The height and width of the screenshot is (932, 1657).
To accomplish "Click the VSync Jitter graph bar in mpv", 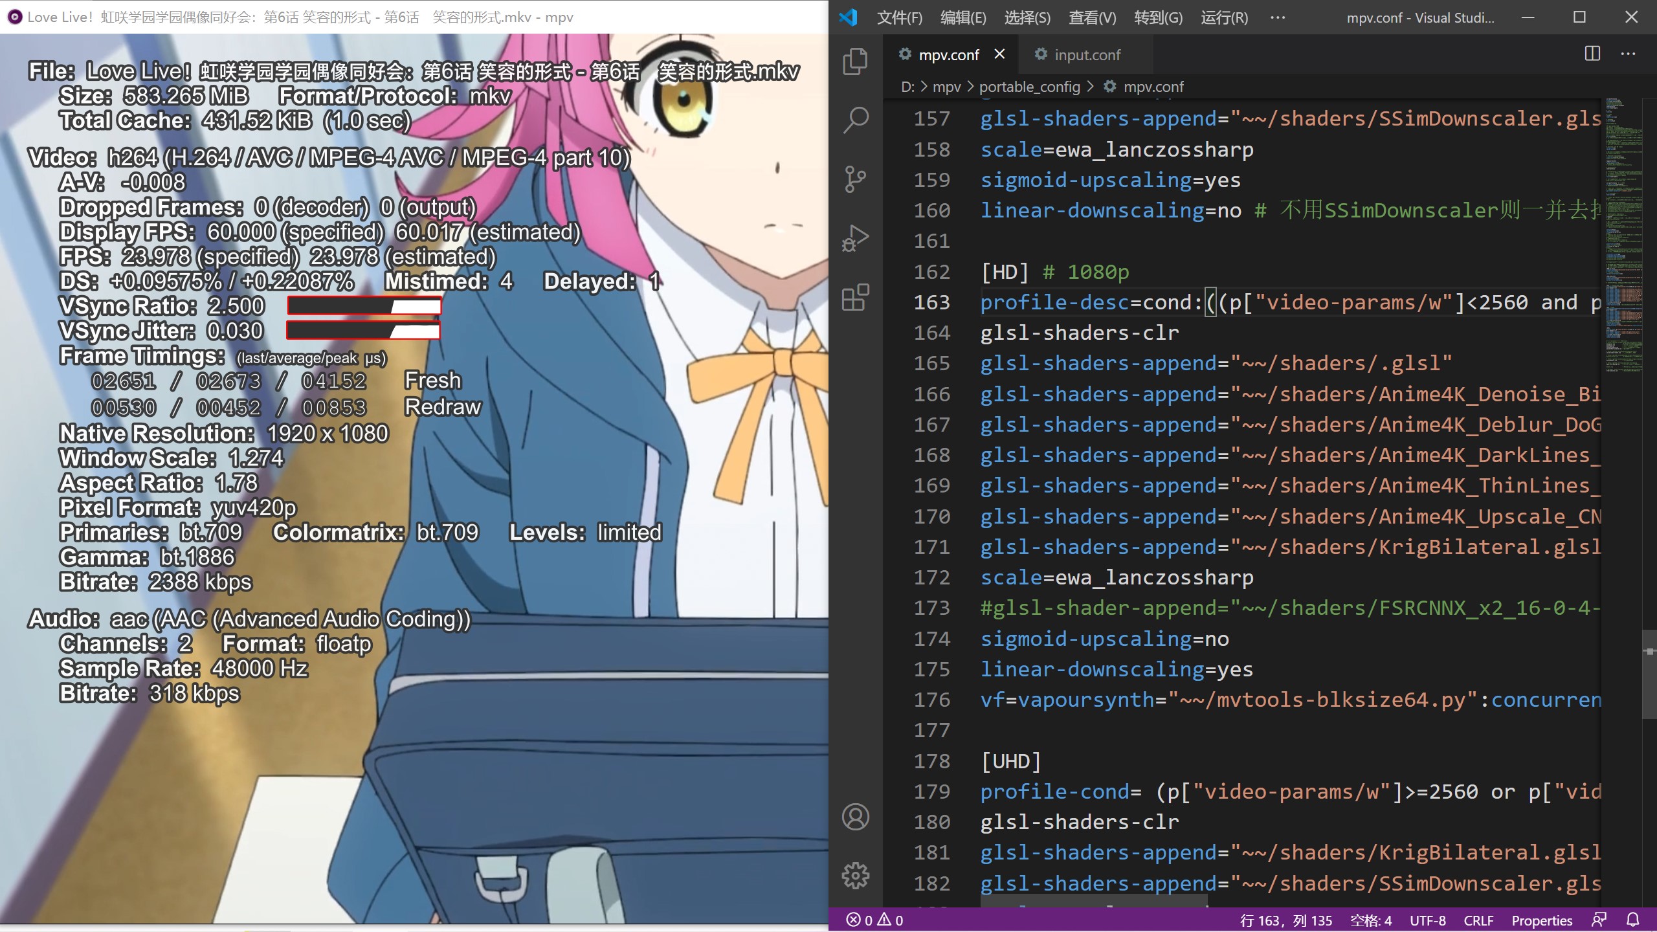I will click(364, 331).
